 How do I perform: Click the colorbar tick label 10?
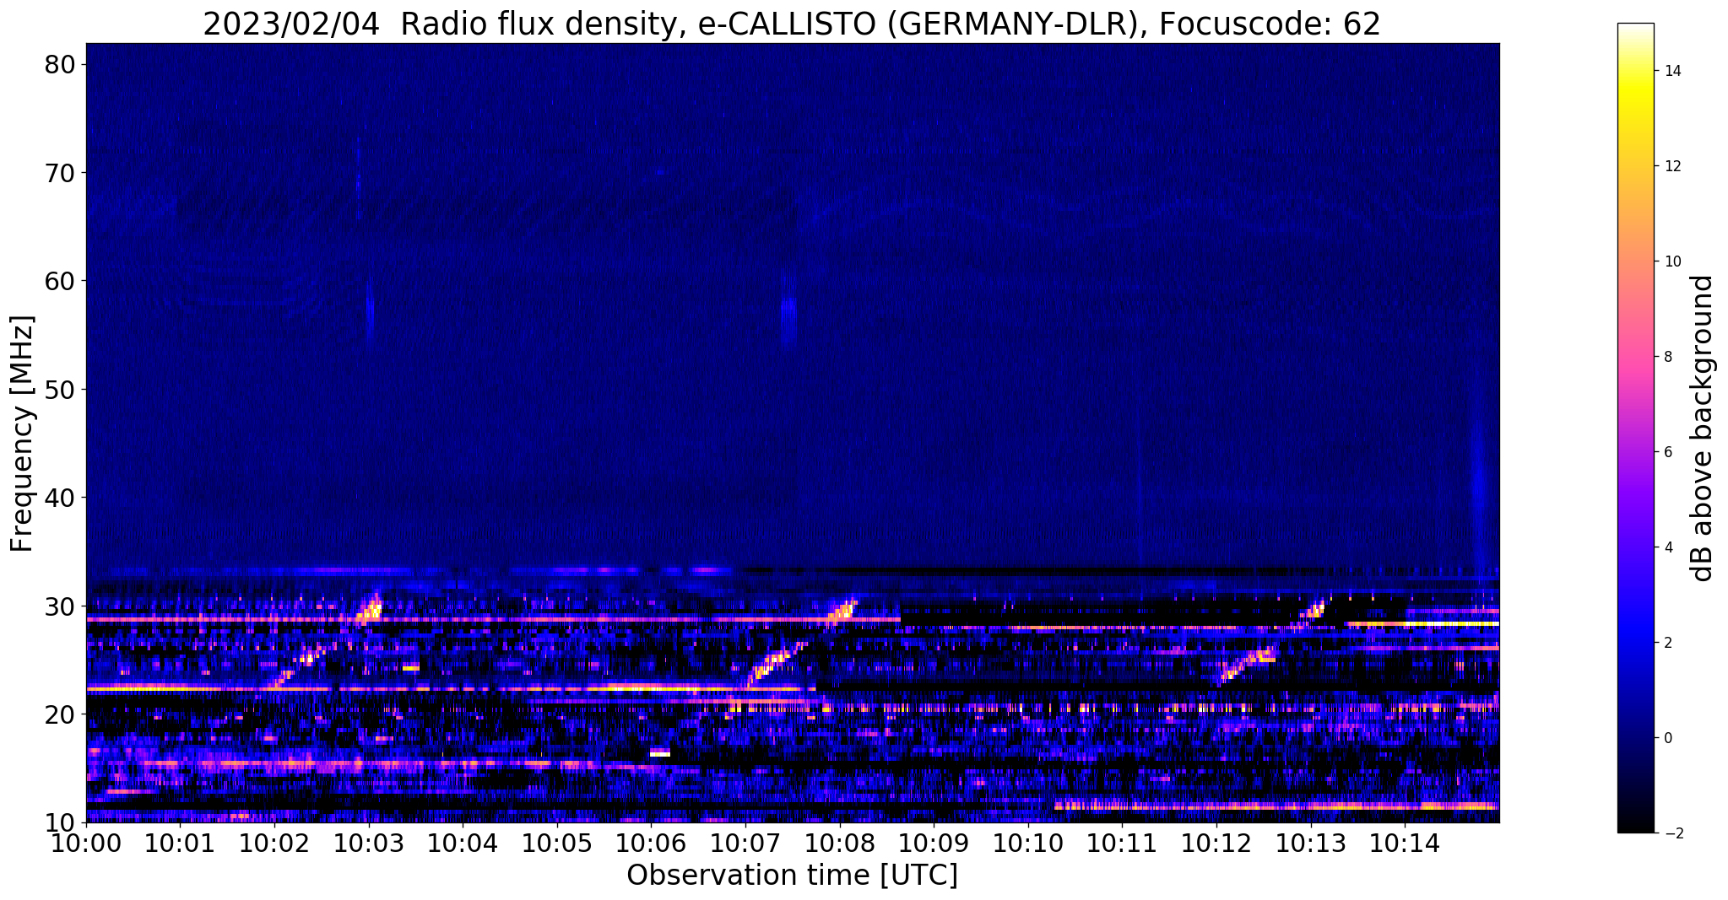pyautogui.click(x=1672, y=261)
